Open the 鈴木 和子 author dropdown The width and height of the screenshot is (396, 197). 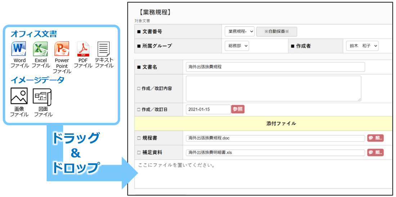tap(362, 46)
